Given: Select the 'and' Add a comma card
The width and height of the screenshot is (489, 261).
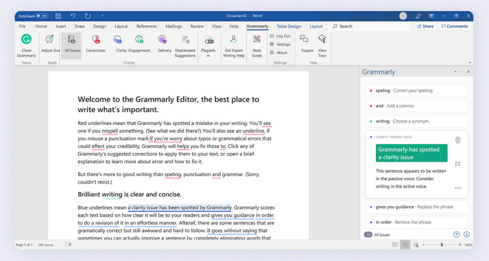Looking at the screenshot, I should pos(416,106).
